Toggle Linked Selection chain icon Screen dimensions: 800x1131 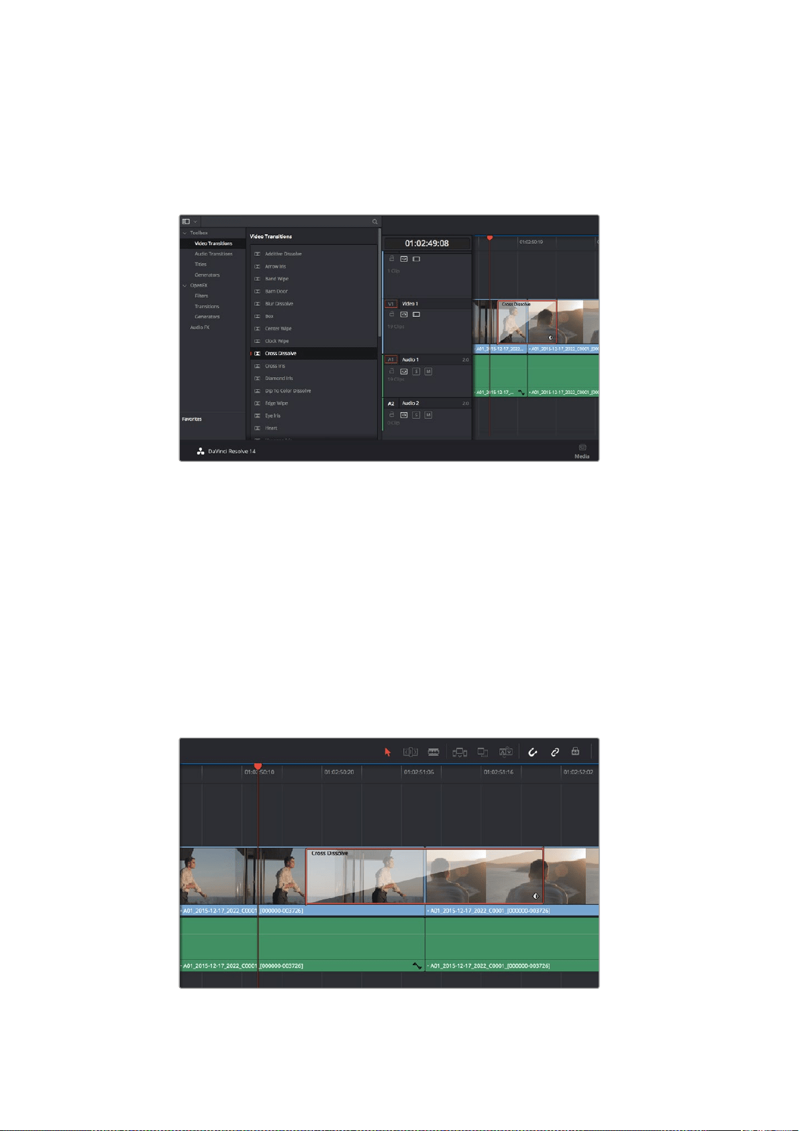[x=555, y=752]
